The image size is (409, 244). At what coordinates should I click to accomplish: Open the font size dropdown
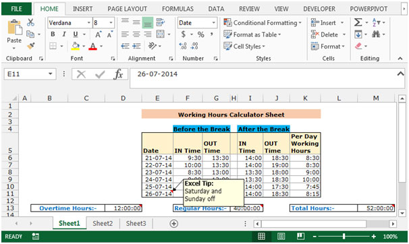point(111,23)
